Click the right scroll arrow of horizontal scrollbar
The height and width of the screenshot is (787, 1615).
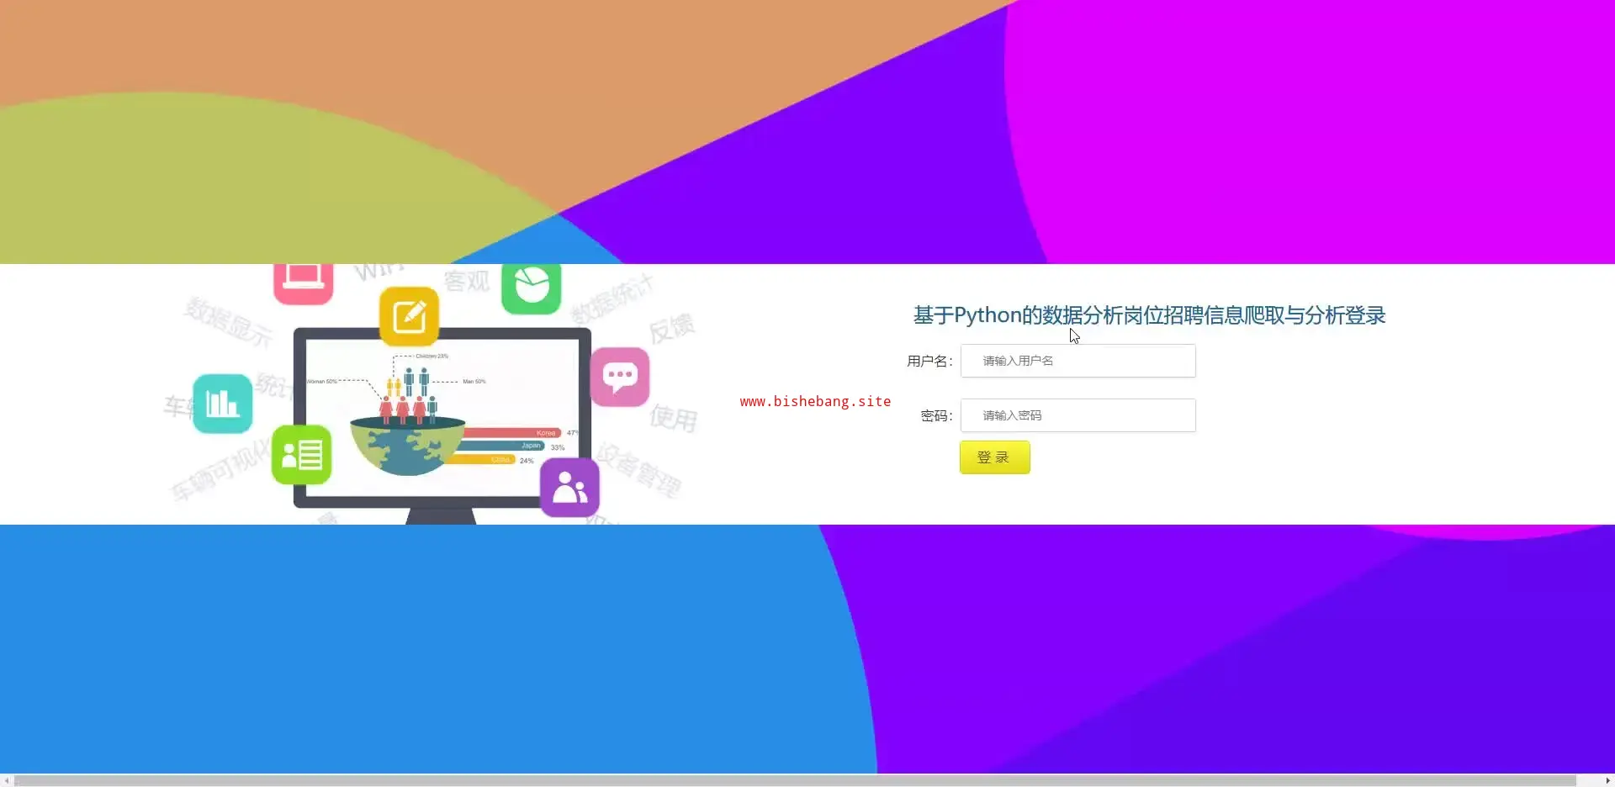click(x=1607, y=780)
